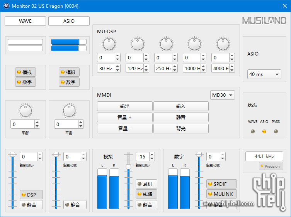Screen dimensions: 291x217
Task: Toggle the SPDIF digital output
Action: pos(221,184)
